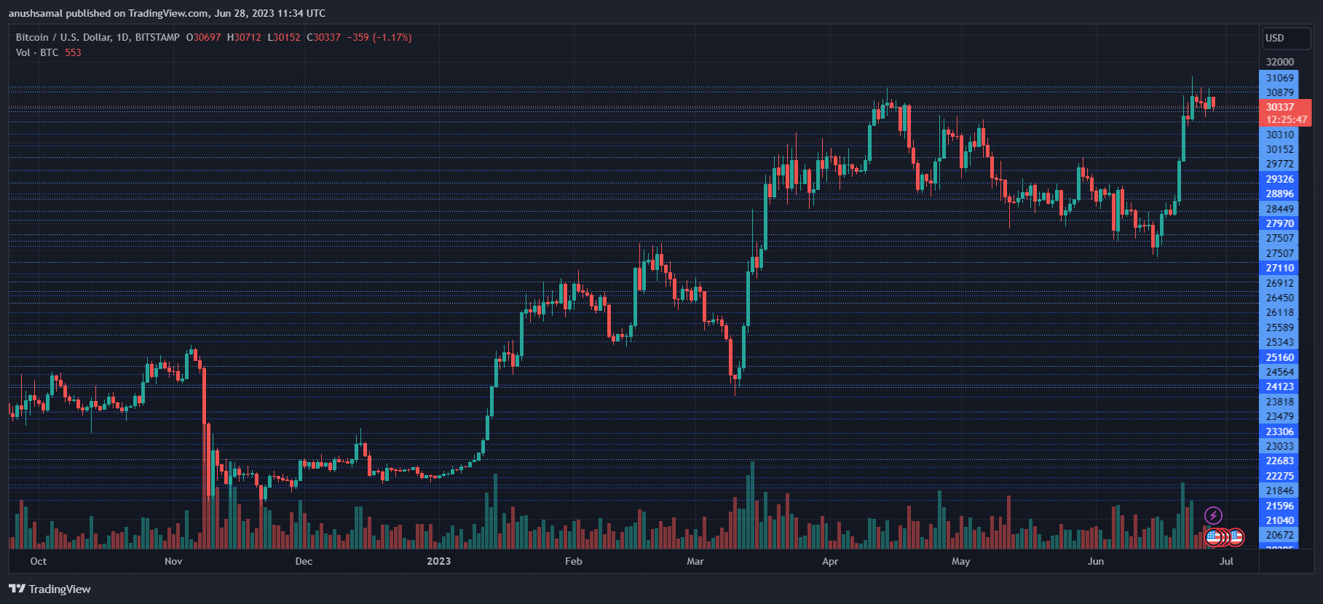1323x604 pixels.
Task: Click the 31069 price level label
Action: (1279, 78)
